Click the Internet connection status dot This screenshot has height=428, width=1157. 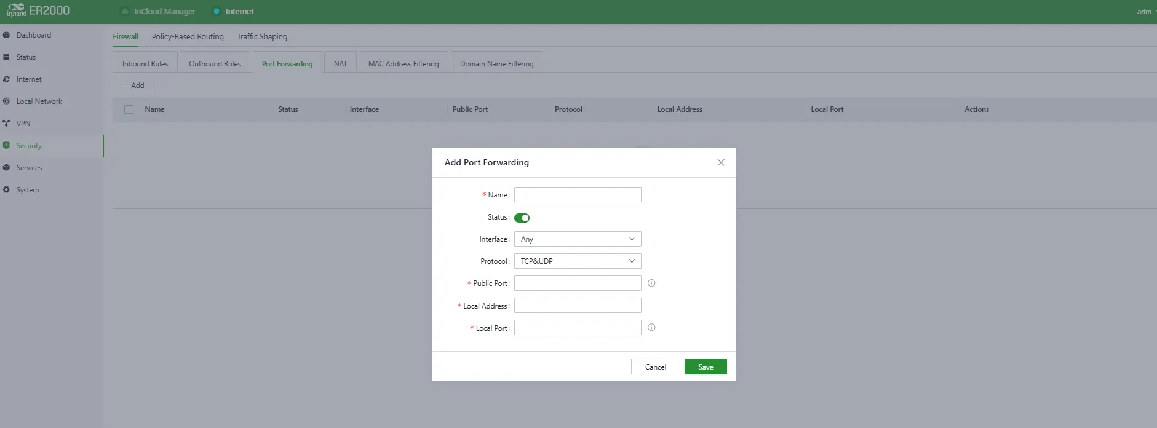pos(217,11)
